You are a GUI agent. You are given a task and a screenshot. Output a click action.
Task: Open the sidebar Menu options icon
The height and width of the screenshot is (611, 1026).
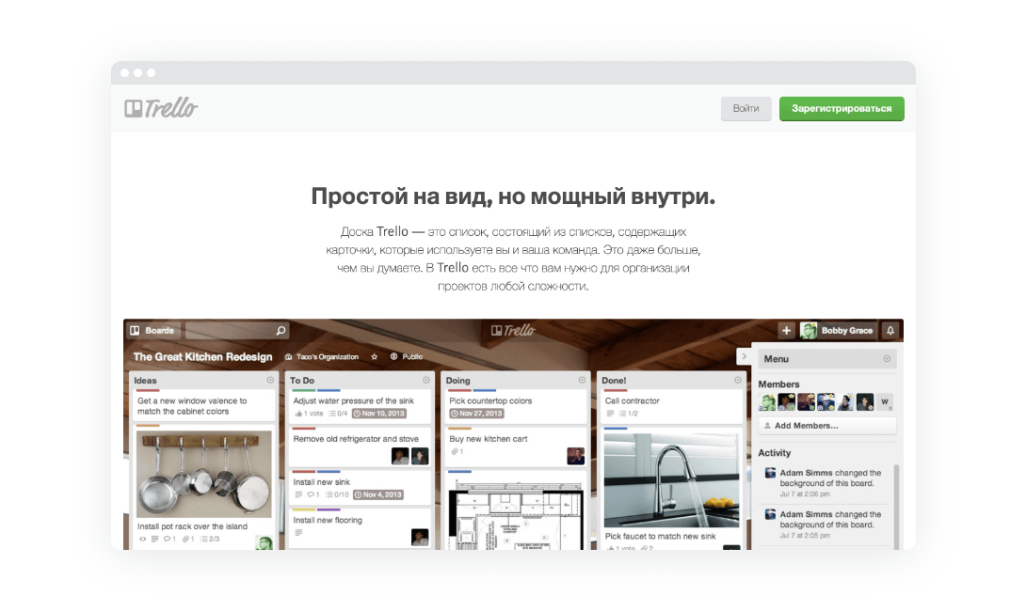887,359
